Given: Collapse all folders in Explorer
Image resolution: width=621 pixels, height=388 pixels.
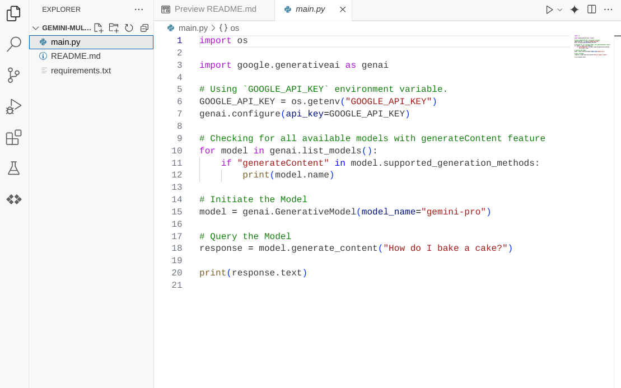Looking at the screenshot, I should tap(144, 28).
